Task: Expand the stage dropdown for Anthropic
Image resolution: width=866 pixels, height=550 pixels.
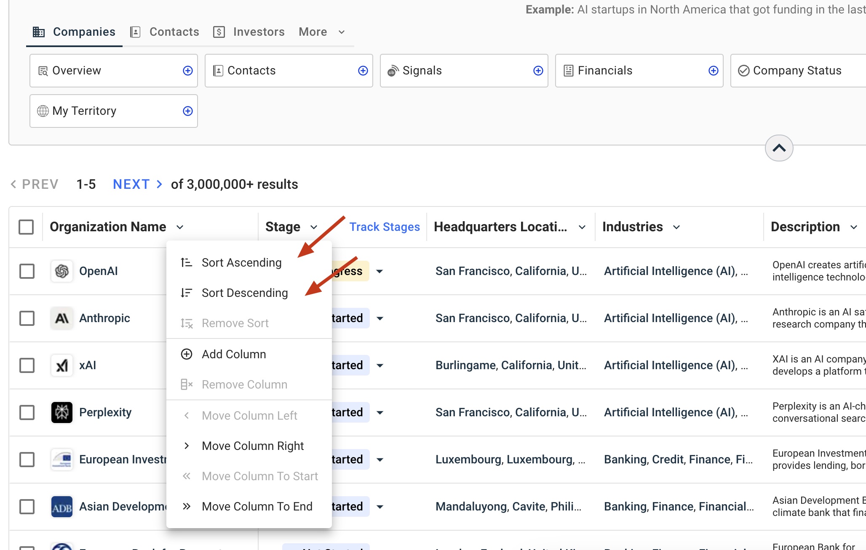Action: pos(380,318)
